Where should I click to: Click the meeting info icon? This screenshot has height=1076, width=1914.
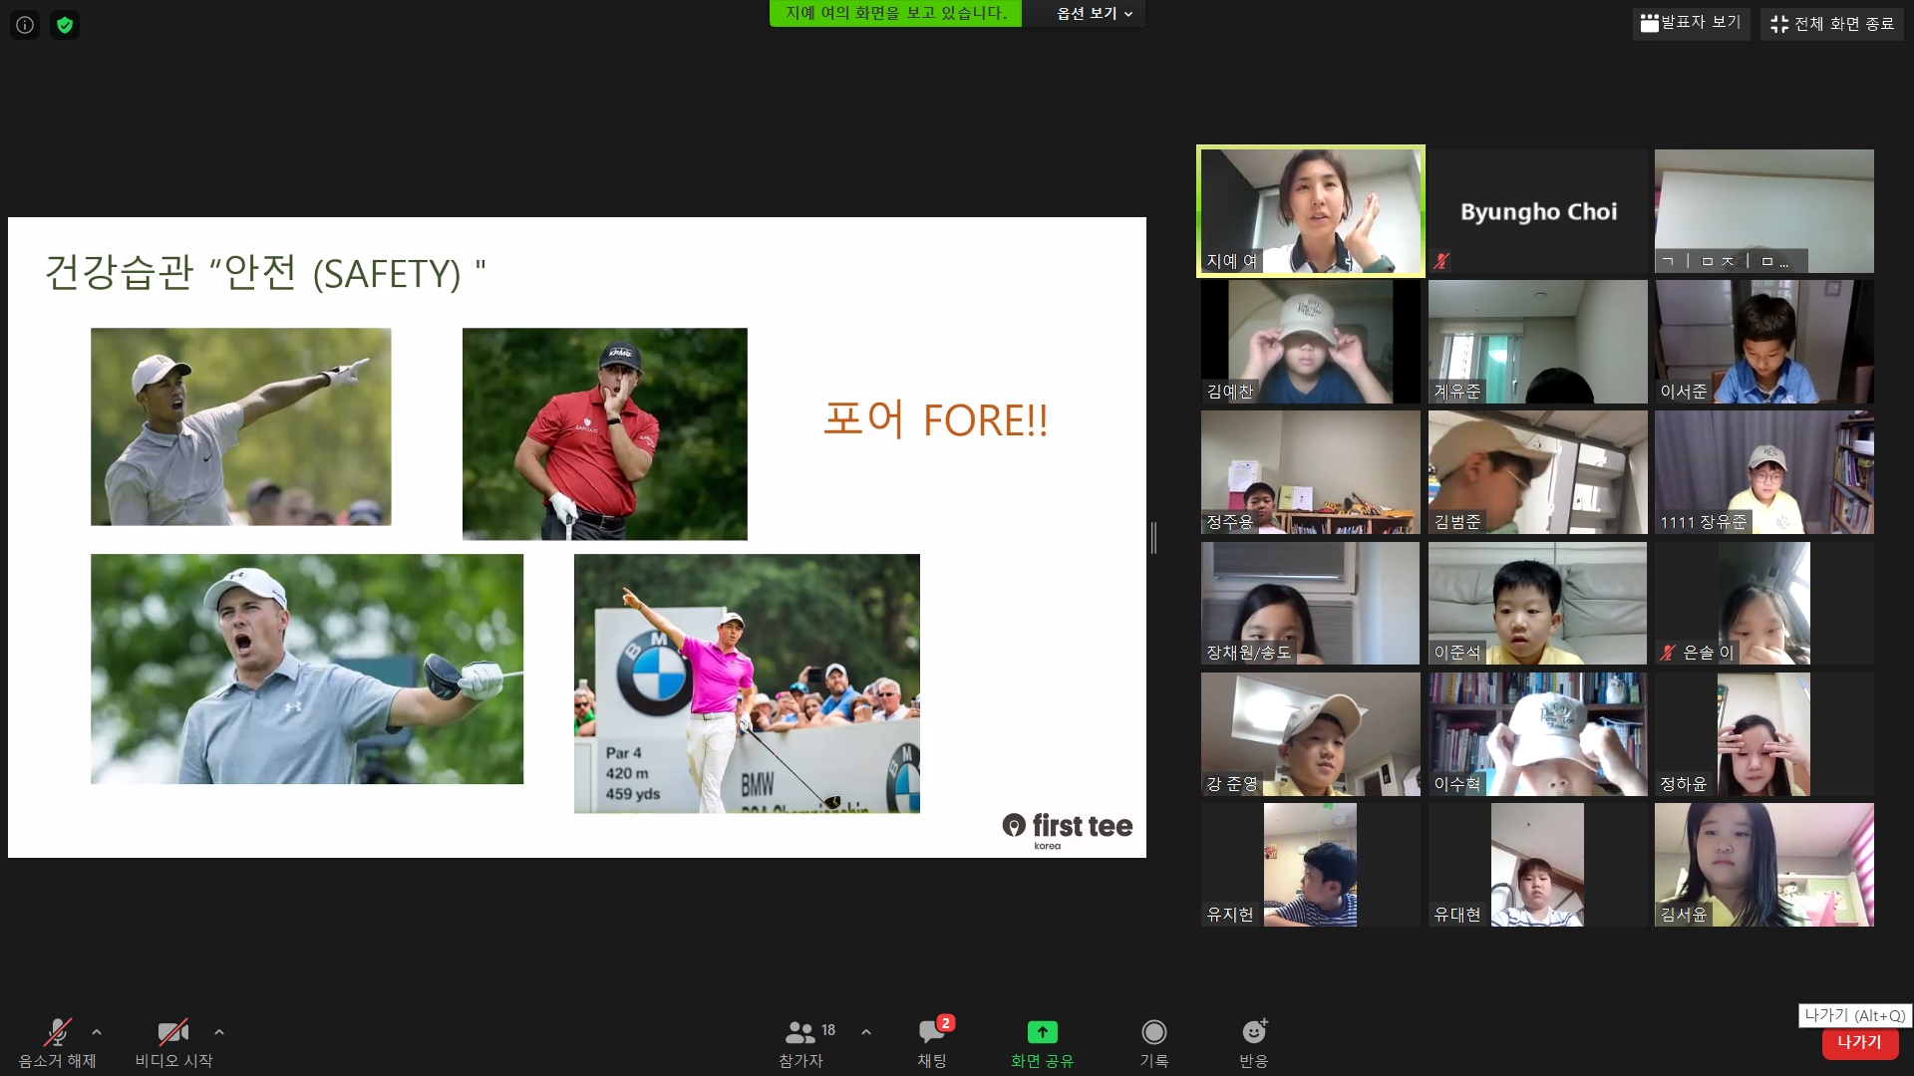pyautogui.click(x=25, y=25)
